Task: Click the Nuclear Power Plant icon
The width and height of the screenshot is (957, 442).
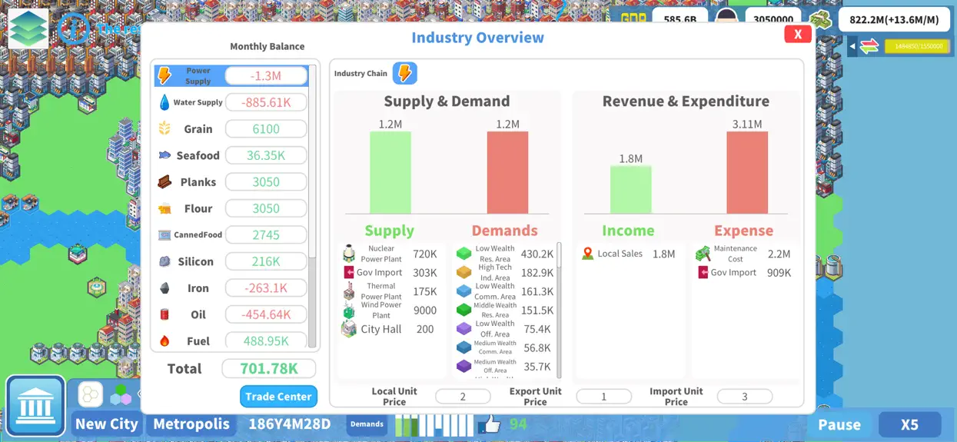Action: [x=349, y=254]
